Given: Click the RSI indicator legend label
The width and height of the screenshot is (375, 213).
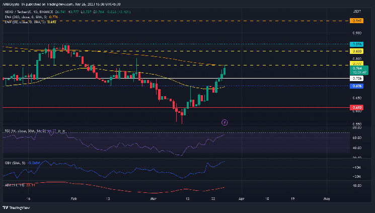Looking at the screenshot, I should click(25, 131).
